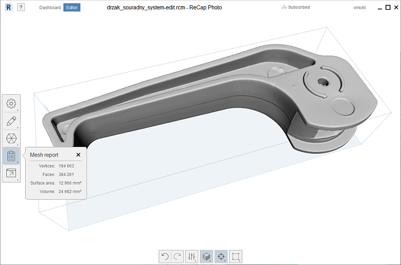Maximize the ReCap Photo window

(x=388, y=7)
